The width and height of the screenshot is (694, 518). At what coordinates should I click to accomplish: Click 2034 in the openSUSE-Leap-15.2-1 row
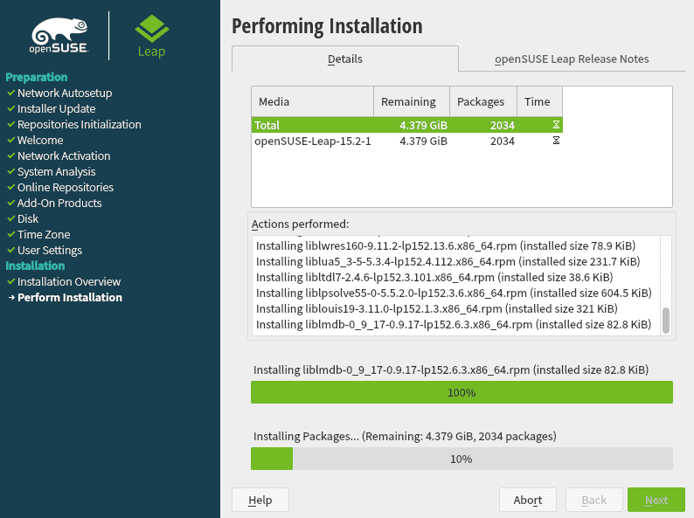coord(503,142)
